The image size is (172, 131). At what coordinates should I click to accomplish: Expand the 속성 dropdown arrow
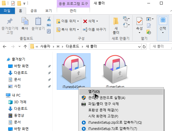click(x=139, y=33)
